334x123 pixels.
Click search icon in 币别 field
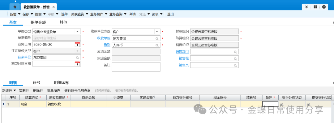coord(157,45)
